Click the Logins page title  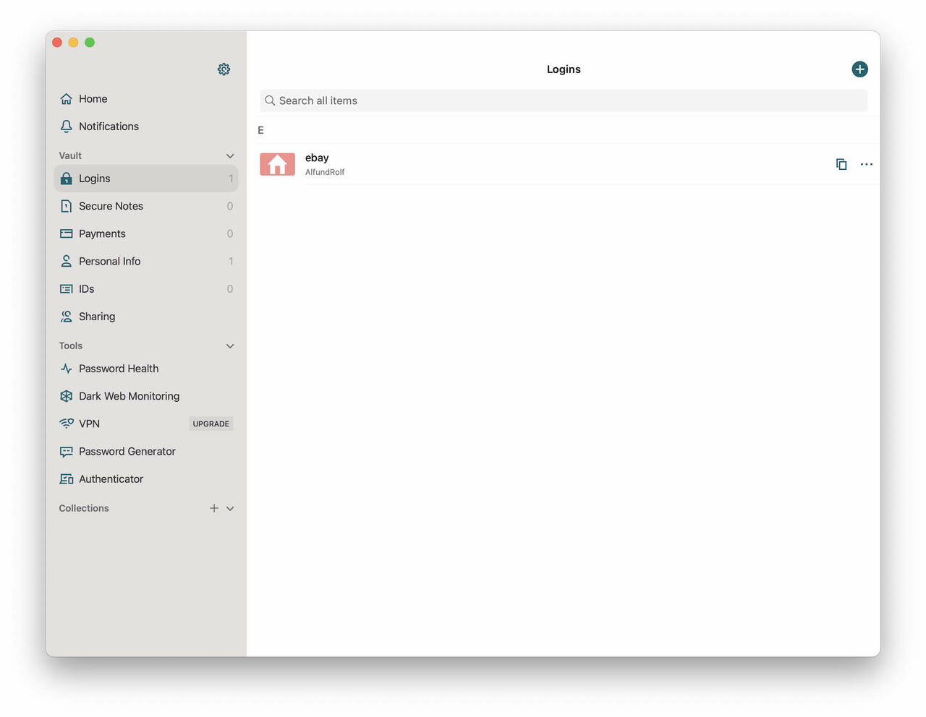tap(564, 69)
